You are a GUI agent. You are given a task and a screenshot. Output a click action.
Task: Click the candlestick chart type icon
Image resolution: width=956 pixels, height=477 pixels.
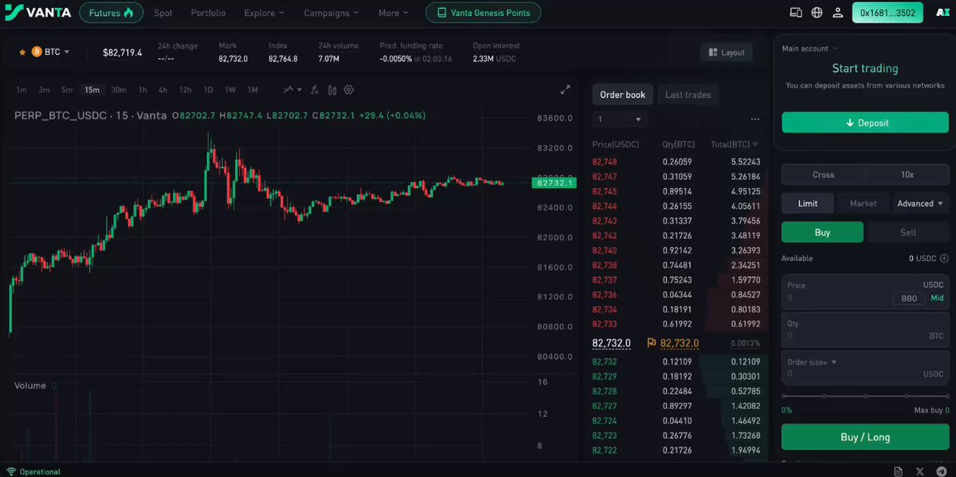(x=332, y=90)
